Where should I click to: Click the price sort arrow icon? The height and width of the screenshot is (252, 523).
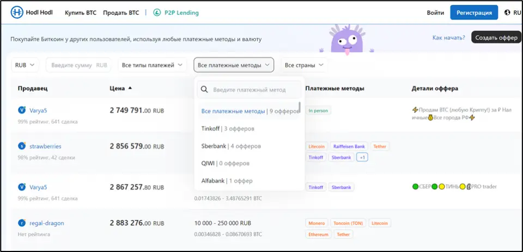coord(130,88)
